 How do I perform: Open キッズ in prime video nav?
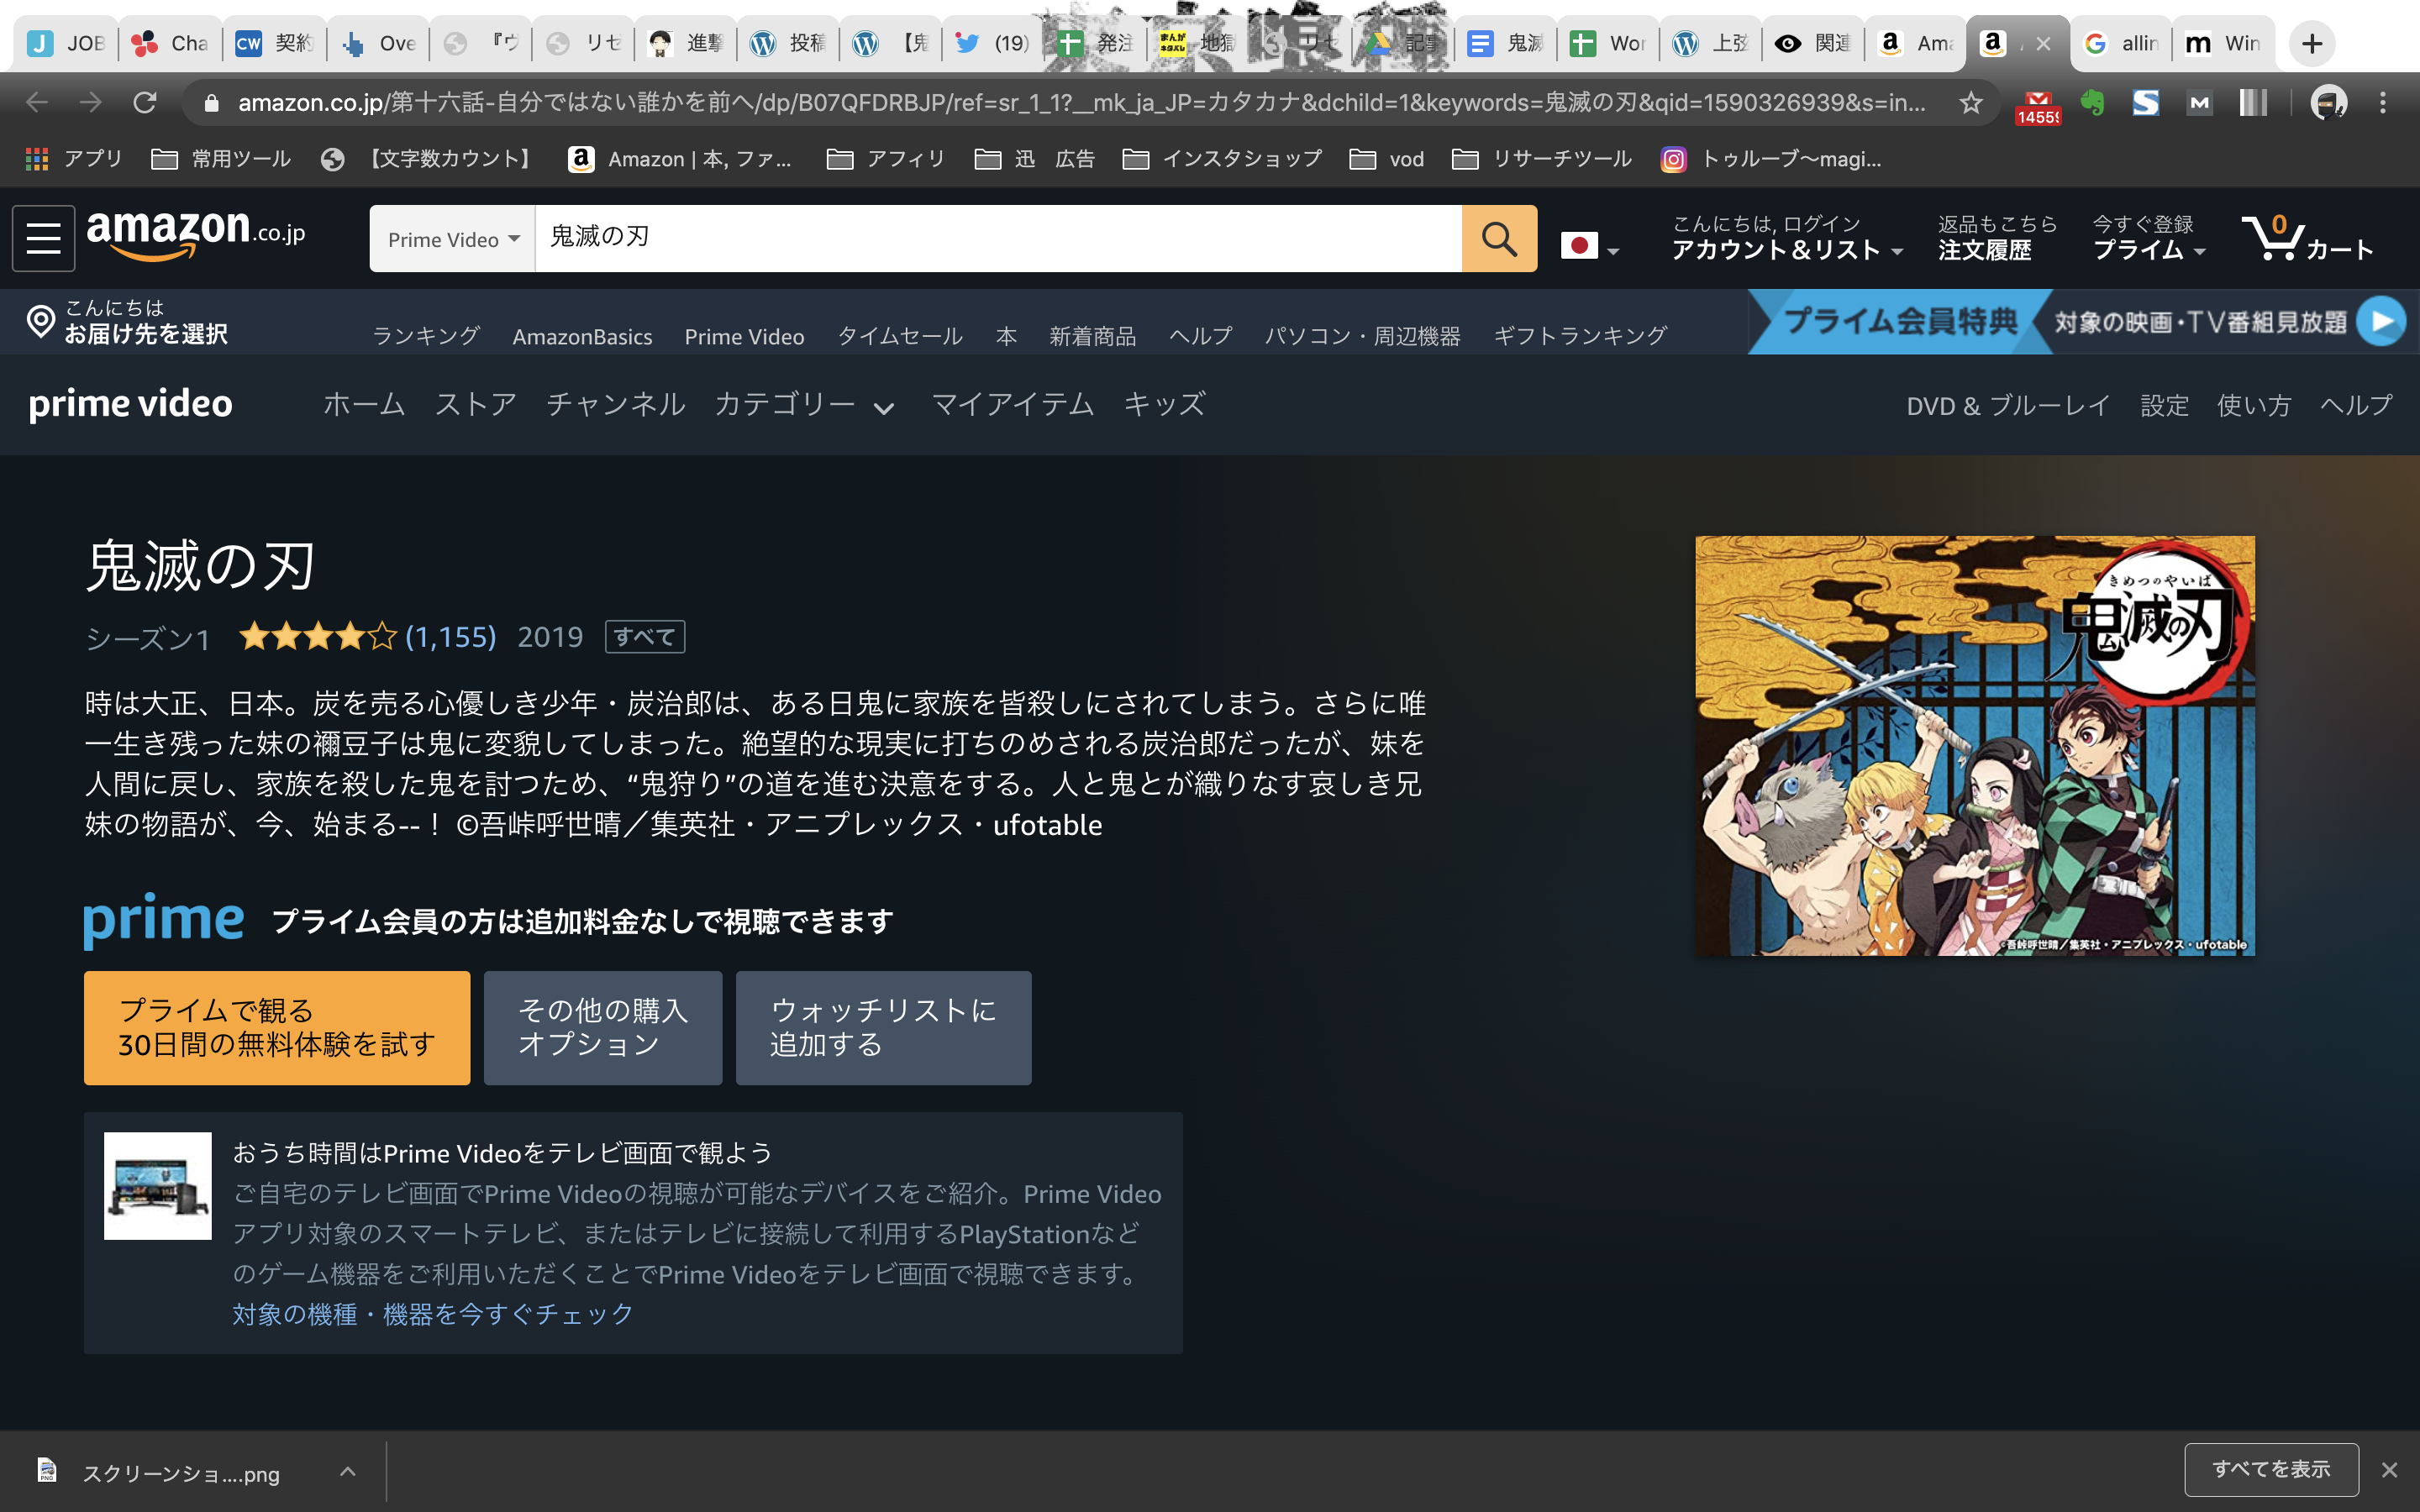[1164, 404]
